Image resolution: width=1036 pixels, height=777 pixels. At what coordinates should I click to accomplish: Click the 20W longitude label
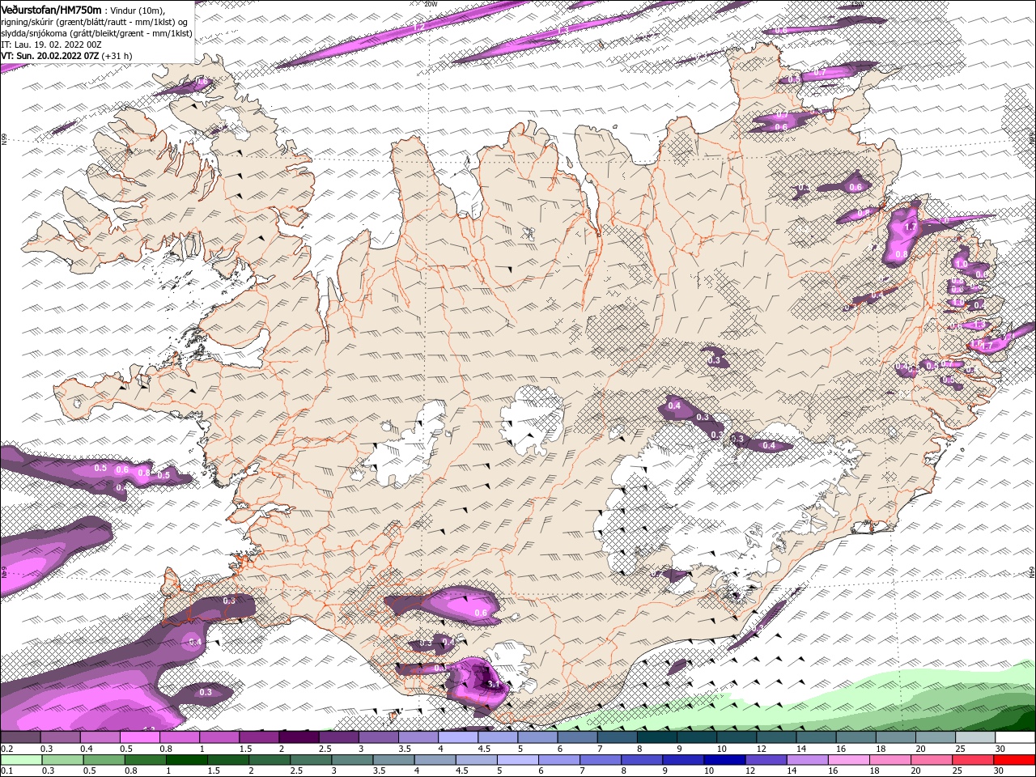coord(431,4)
